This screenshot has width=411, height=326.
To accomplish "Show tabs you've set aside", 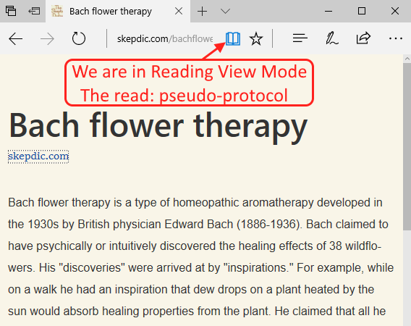I will coord(11,11).
